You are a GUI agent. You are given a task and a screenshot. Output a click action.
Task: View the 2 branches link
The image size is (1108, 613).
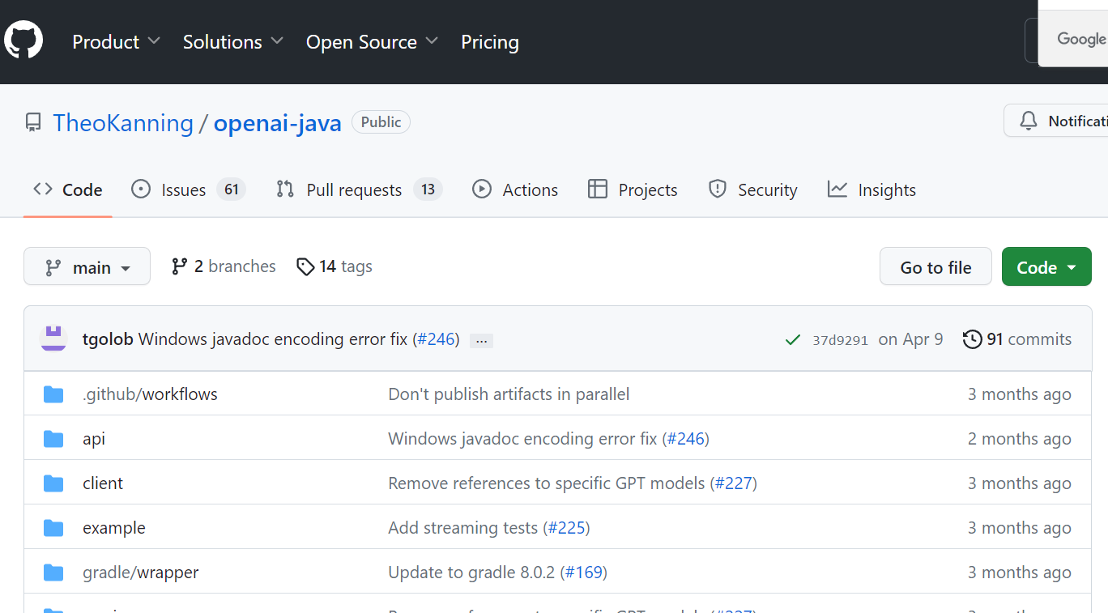pyautogui.click(x=224, y=266)
